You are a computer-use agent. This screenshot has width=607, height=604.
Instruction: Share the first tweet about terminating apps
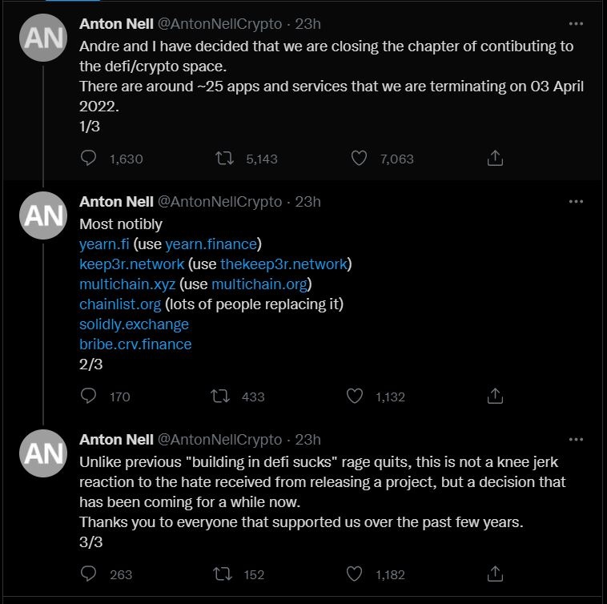point(495,159)
